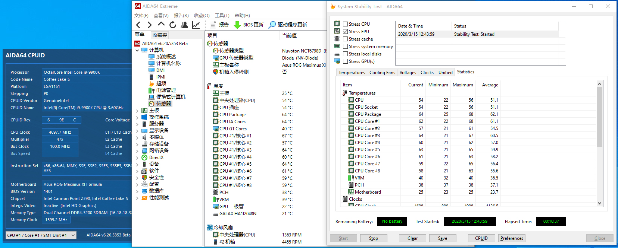The image size is (618, 248).
Task: Click the statistics list vertical scrollbar
Action: 599,119
